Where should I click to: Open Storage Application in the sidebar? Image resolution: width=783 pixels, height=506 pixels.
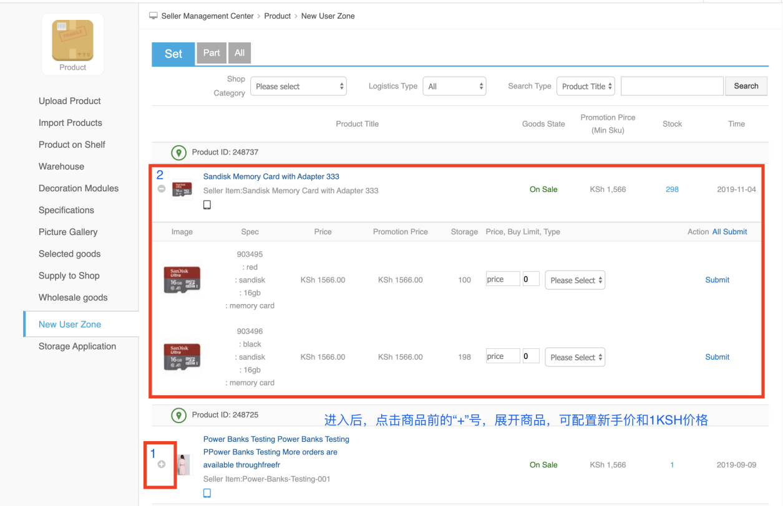coord(77,346)
